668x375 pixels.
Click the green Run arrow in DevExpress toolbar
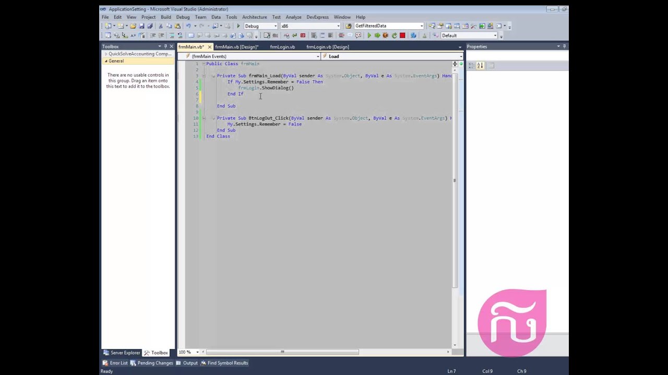tap(369, 35)
